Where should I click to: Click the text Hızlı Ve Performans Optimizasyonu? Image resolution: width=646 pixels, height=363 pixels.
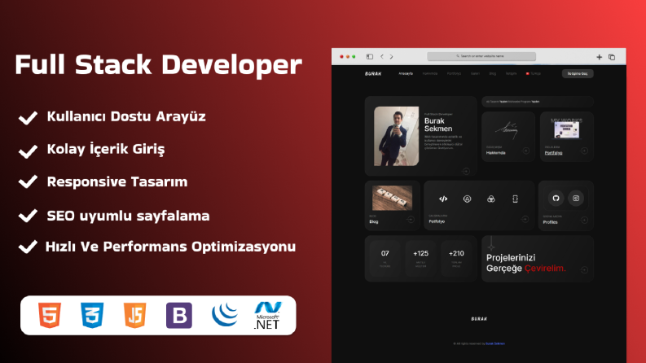tap(170, 247)
